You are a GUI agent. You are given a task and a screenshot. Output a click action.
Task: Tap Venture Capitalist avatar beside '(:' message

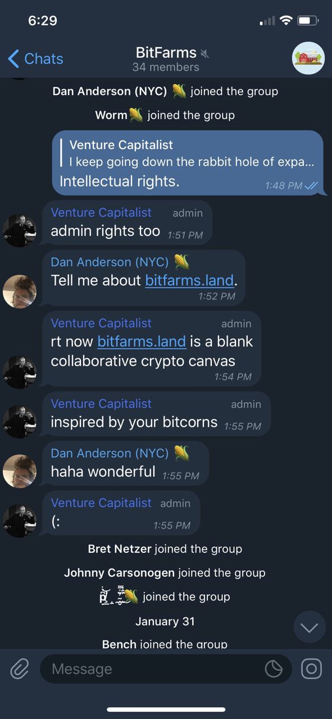tap(20, 521)
